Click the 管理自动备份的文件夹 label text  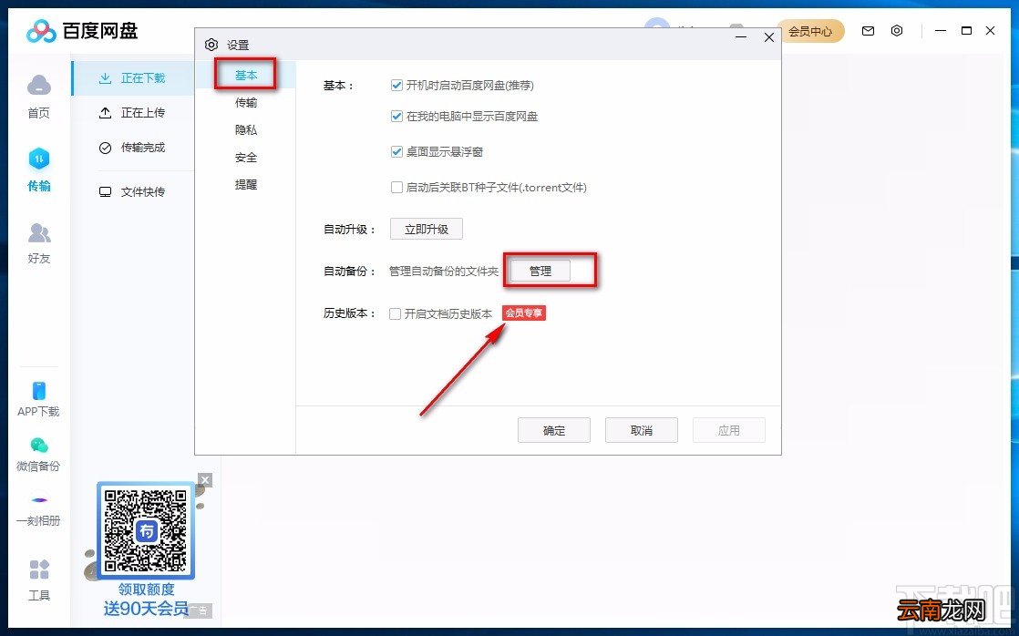point(444,271)
